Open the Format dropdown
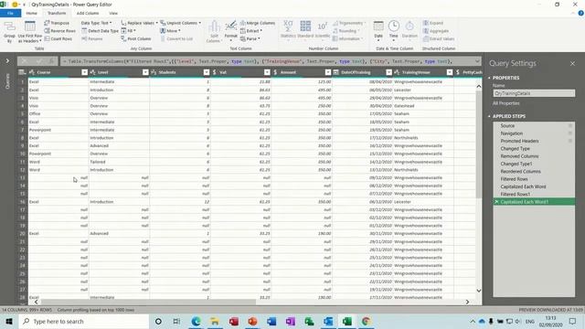Viewport: 585px width, 329px height. [230, 31]
